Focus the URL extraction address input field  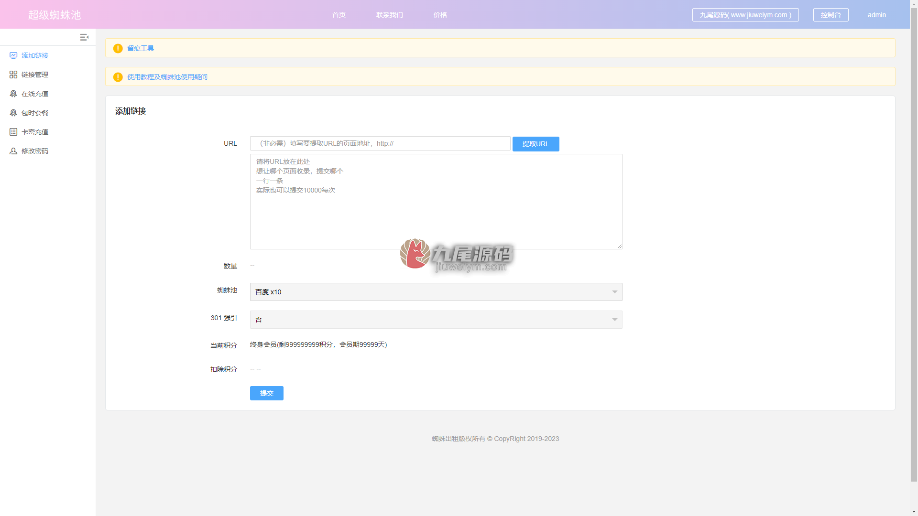click(380, 143)
